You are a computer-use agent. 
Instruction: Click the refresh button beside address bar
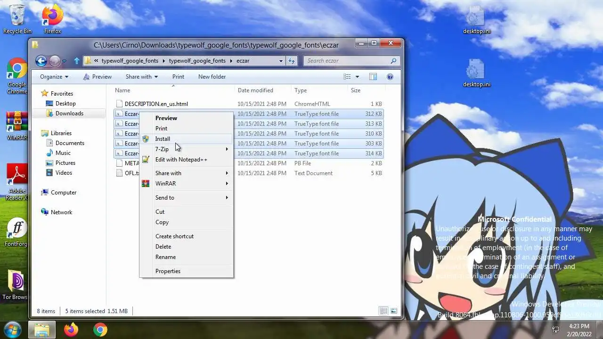tap(292, 61)
